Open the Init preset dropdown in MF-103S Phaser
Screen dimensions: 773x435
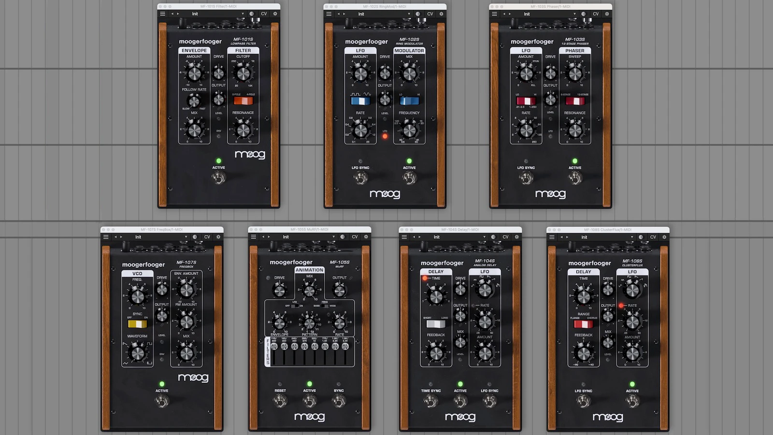click(x=573, y=14)
